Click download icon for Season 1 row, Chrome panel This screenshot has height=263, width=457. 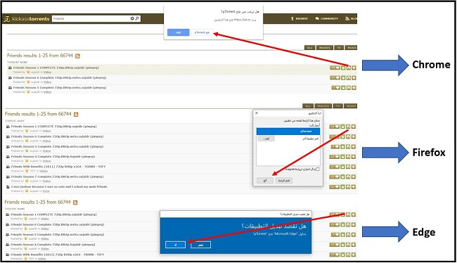coord(354,68)
